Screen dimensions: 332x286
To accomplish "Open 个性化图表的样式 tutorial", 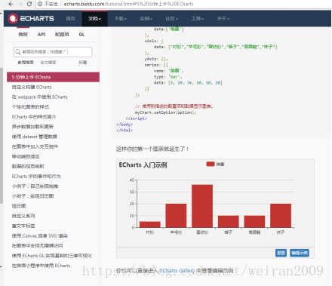I will pos(30,107).
